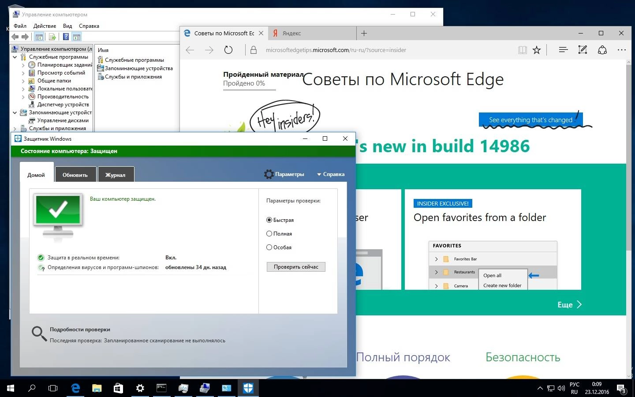The width and height of the screenshot is (635, 397).
Task: Click Windows Defender Settings gear icon
Action: [269, 174]
